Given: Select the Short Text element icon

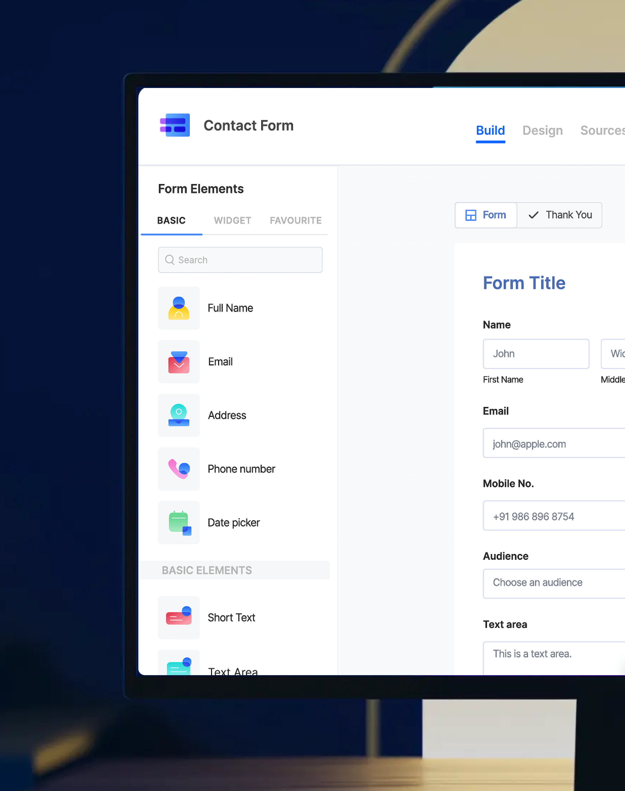Looking at the screenshot, I should (x=179, y=617).
